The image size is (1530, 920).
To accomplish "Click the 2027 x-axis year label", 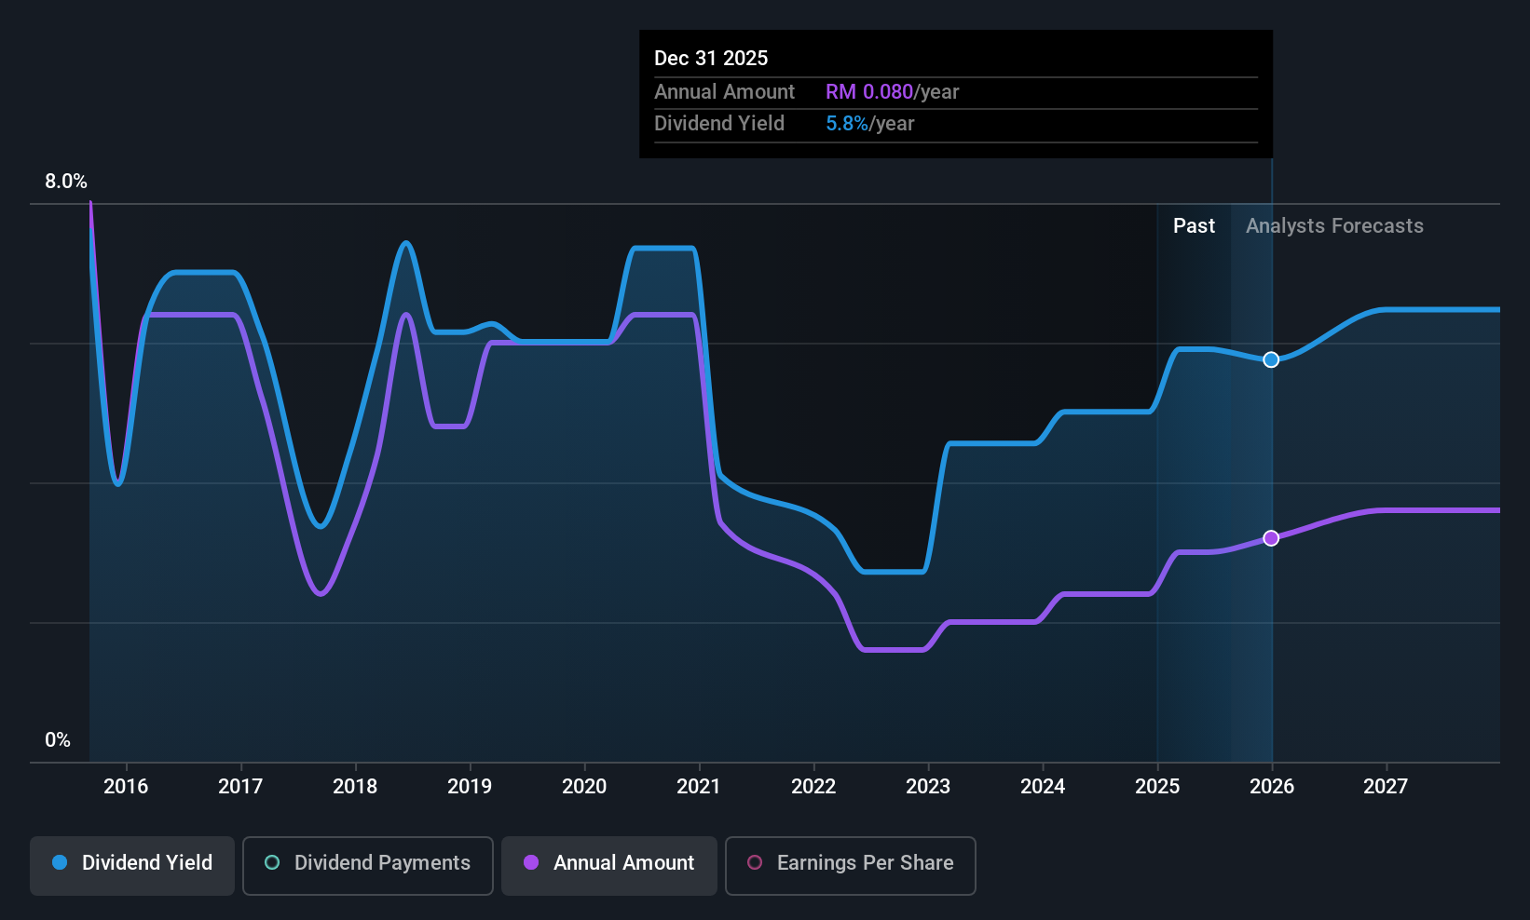I will point(1386,786).
